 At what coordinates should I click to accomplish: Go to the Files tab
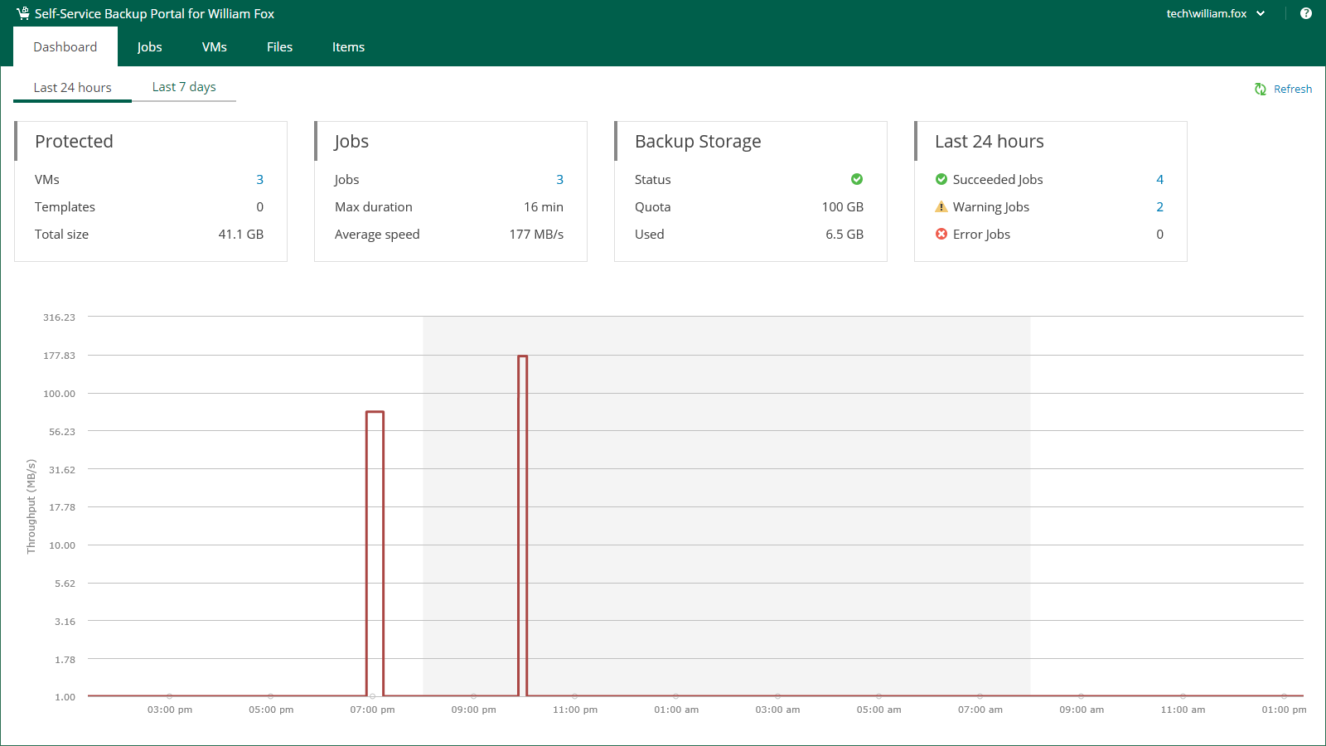(x=279, y=47)
